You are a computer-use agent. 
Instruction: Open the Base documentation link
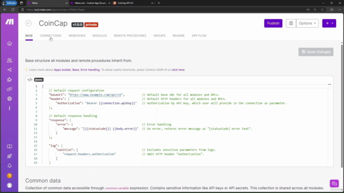tap(76, 70)
